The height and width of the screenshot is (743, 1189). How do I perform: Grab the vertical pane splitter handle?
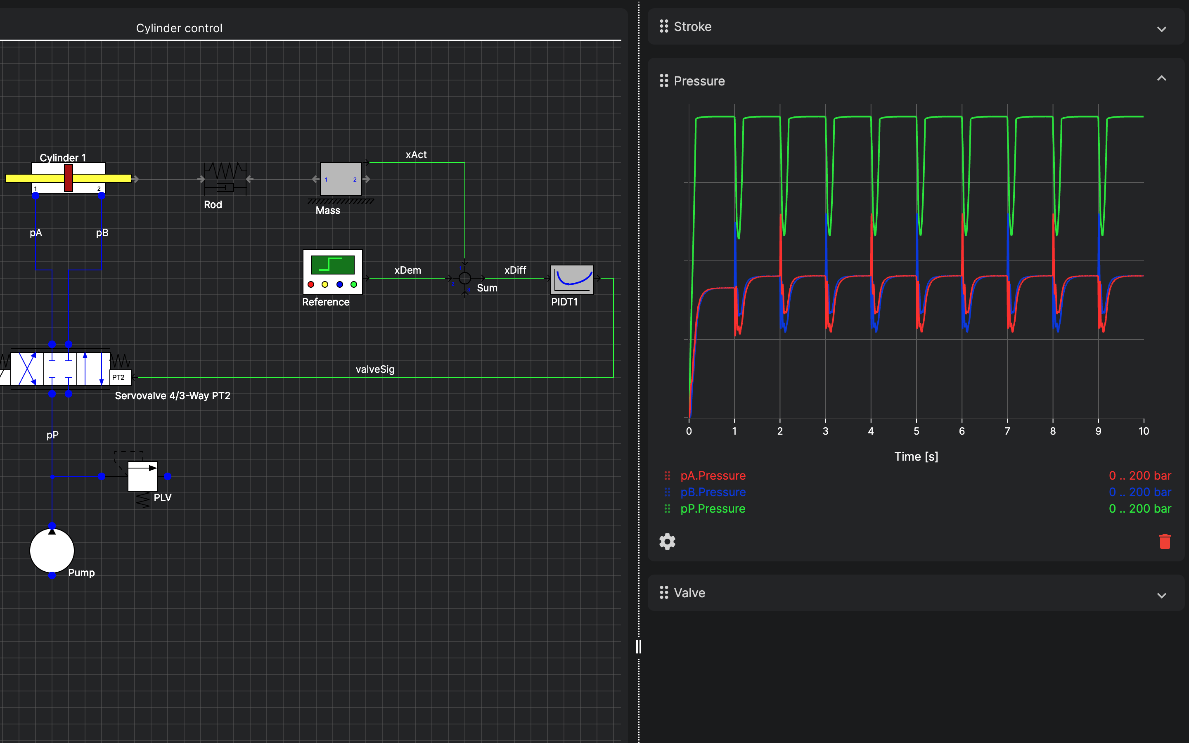click(x=638, y=647)
